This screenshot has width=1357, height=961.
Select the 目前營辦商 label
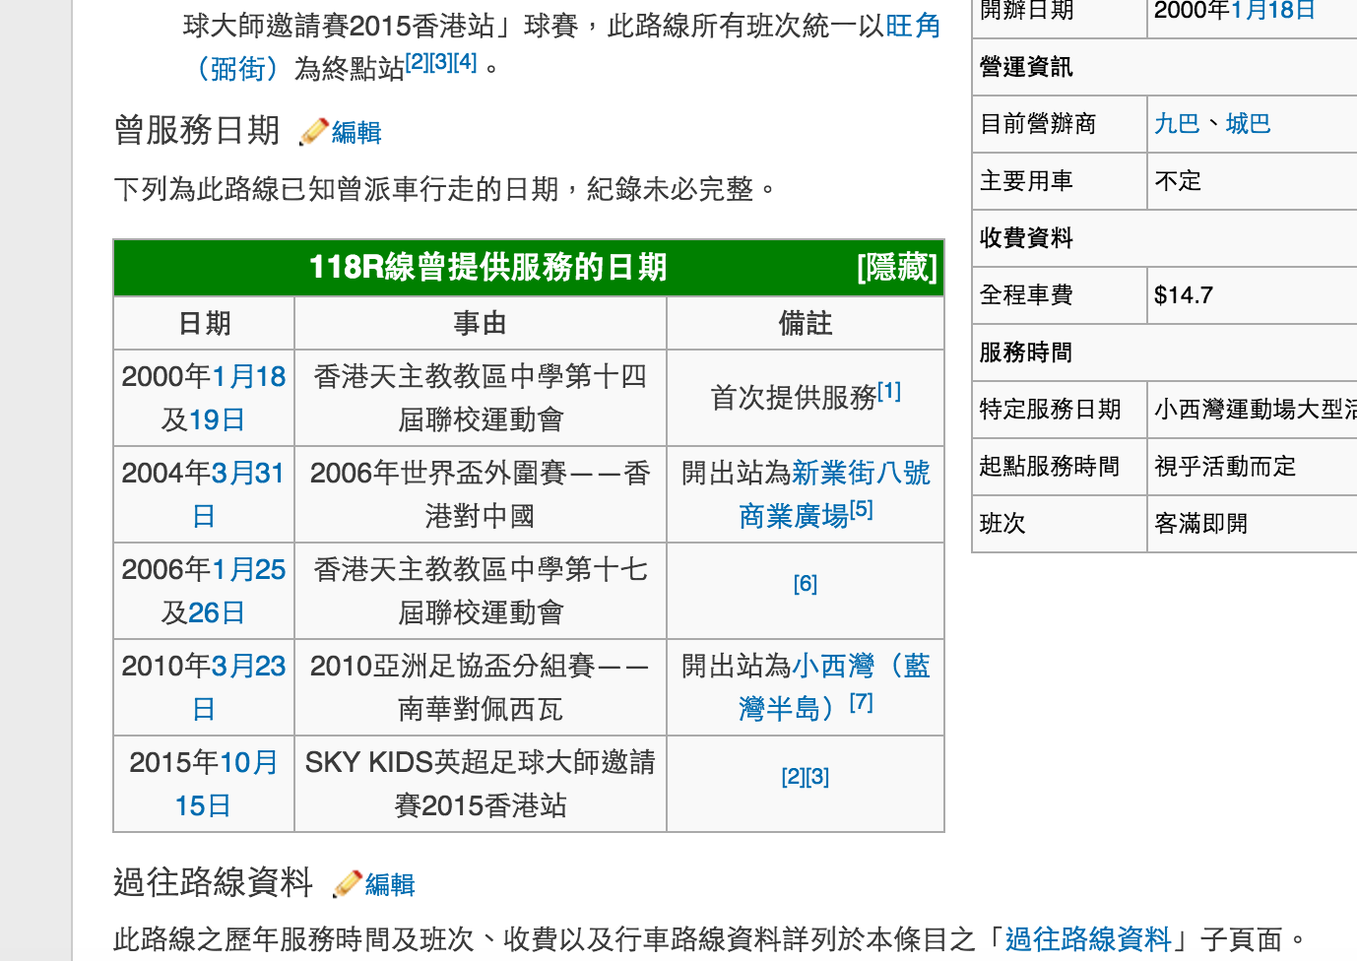[x=1038, y=124]
